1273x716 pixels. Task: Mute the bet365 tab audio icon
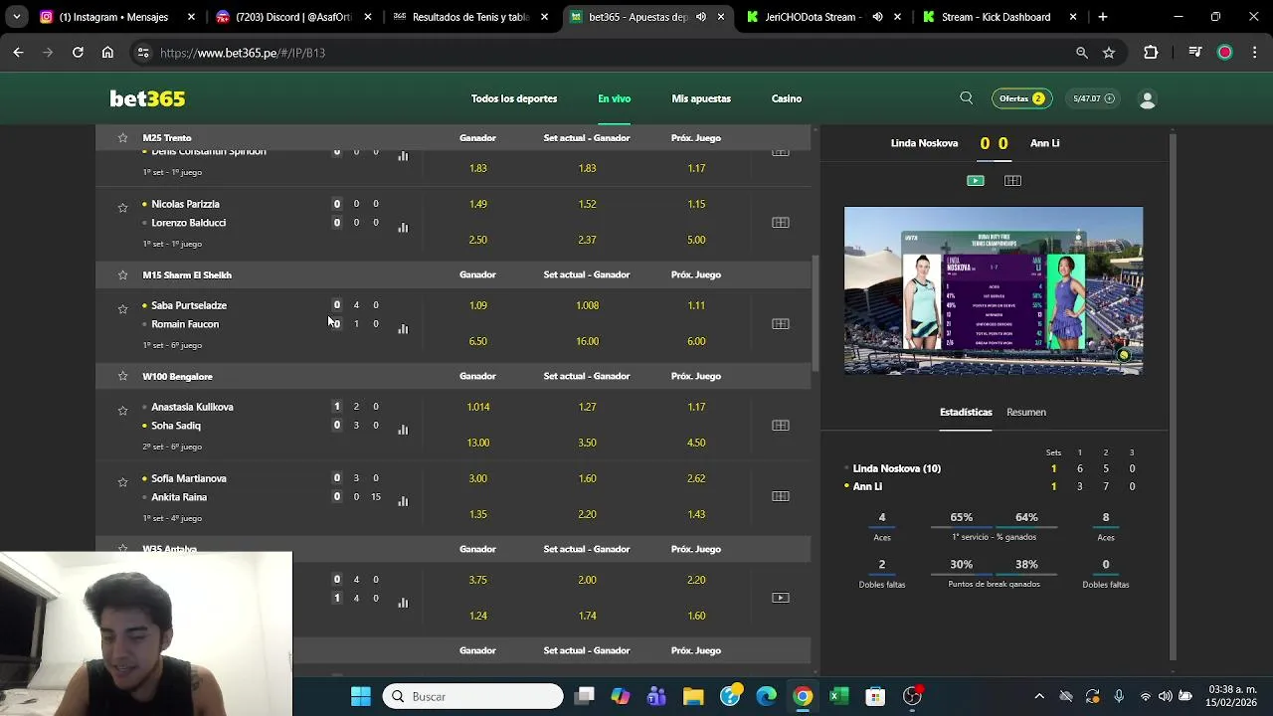pos(701,17)
